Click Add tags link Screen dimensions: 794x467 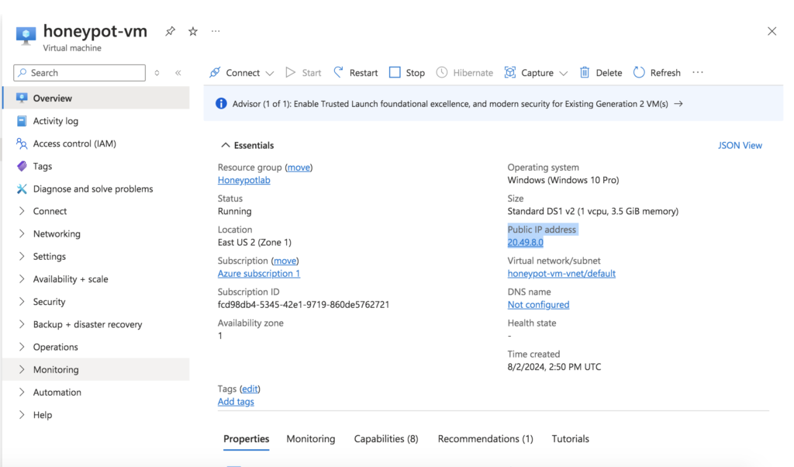tap(236, 402)
